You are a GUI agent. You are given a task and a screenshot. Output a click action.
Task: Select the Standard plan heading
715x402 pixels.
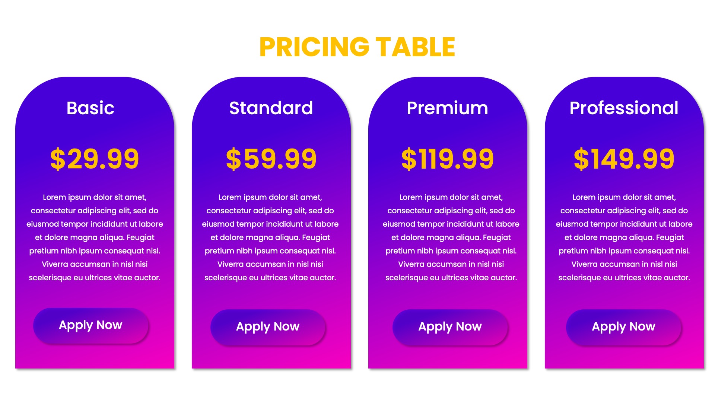pos(271,108)
